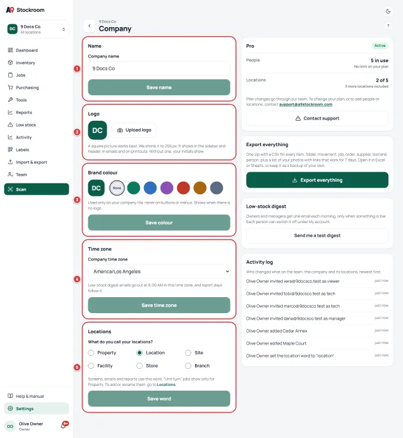403x438 pixels.
Task: Open the Inventory box icon
Action: pyautogui.click(x=10, y=63)
